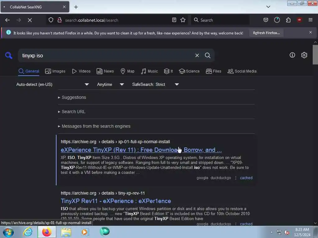Image resolution: width=318 pixels, height=238 pixels.
Task: Toggle reader view in address bar
Action: pyautogui.click(x=174, y=20)
